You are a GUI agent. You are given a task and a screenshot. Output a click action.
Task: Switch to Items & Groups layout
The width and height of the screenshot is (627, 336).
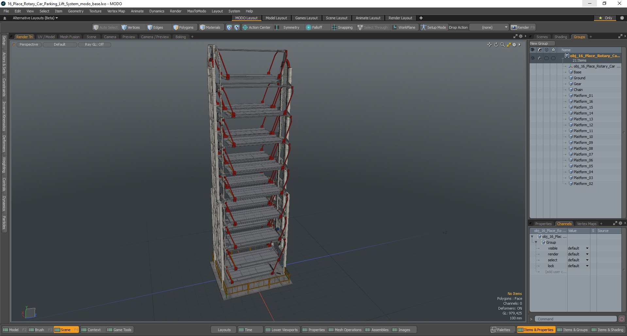click(572, 330)
